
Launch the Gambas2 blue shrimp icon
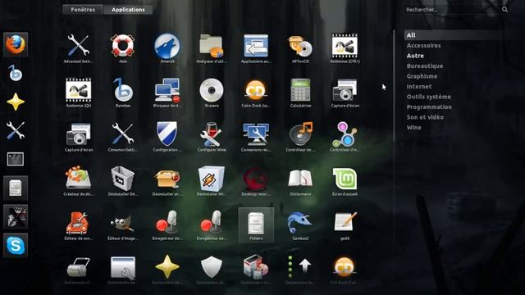(x=300, y=225)
